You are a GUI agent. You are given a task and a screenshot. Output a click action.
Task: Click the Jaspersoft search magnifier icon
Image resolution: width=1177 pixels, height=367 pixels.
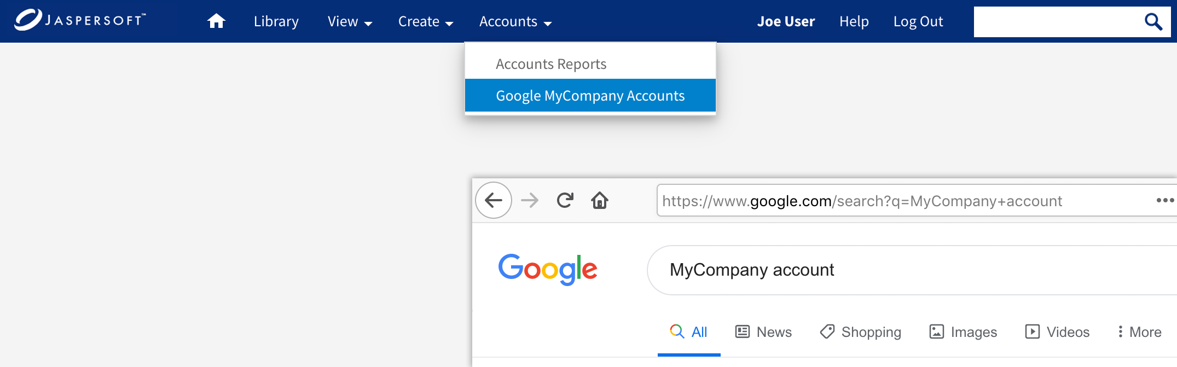(1153, 22)
